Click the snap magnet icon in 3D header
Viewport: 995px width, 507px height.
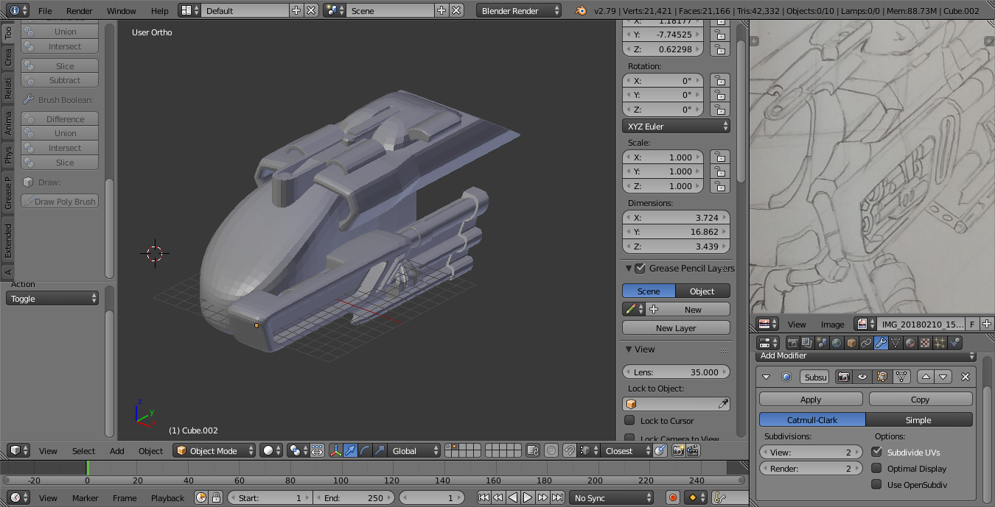pyautogui.click(x=568, y=450)
